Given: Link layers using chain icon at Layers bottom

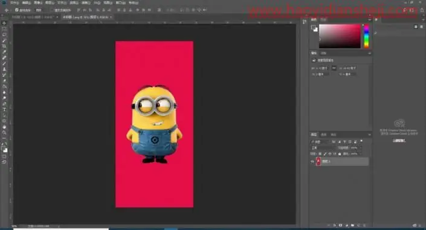Looking at the screenshot, I should (329, 225).
